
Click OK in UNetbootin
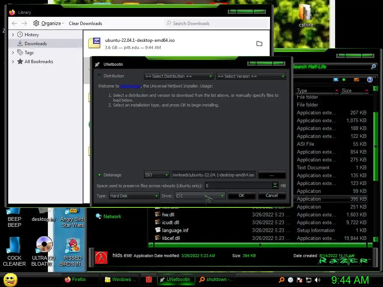pyautogui.click(x=241, y=195)
